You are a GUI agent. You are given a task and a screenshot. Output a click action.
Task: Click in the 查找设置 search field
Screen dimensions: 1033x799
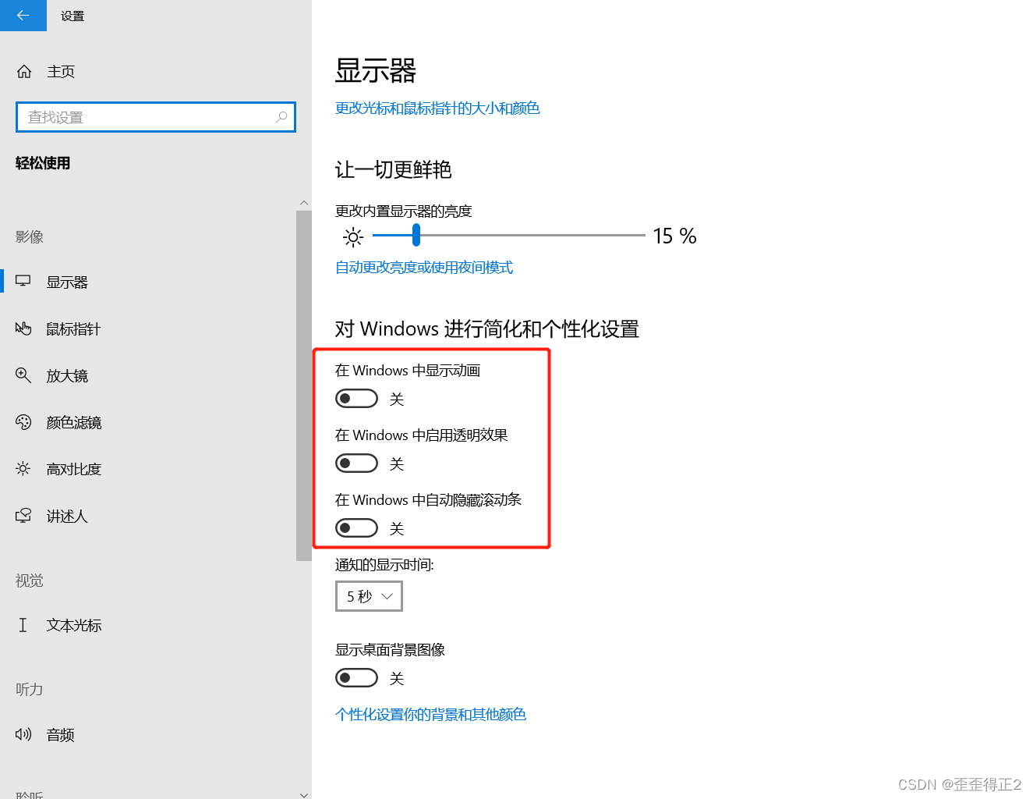156,117
